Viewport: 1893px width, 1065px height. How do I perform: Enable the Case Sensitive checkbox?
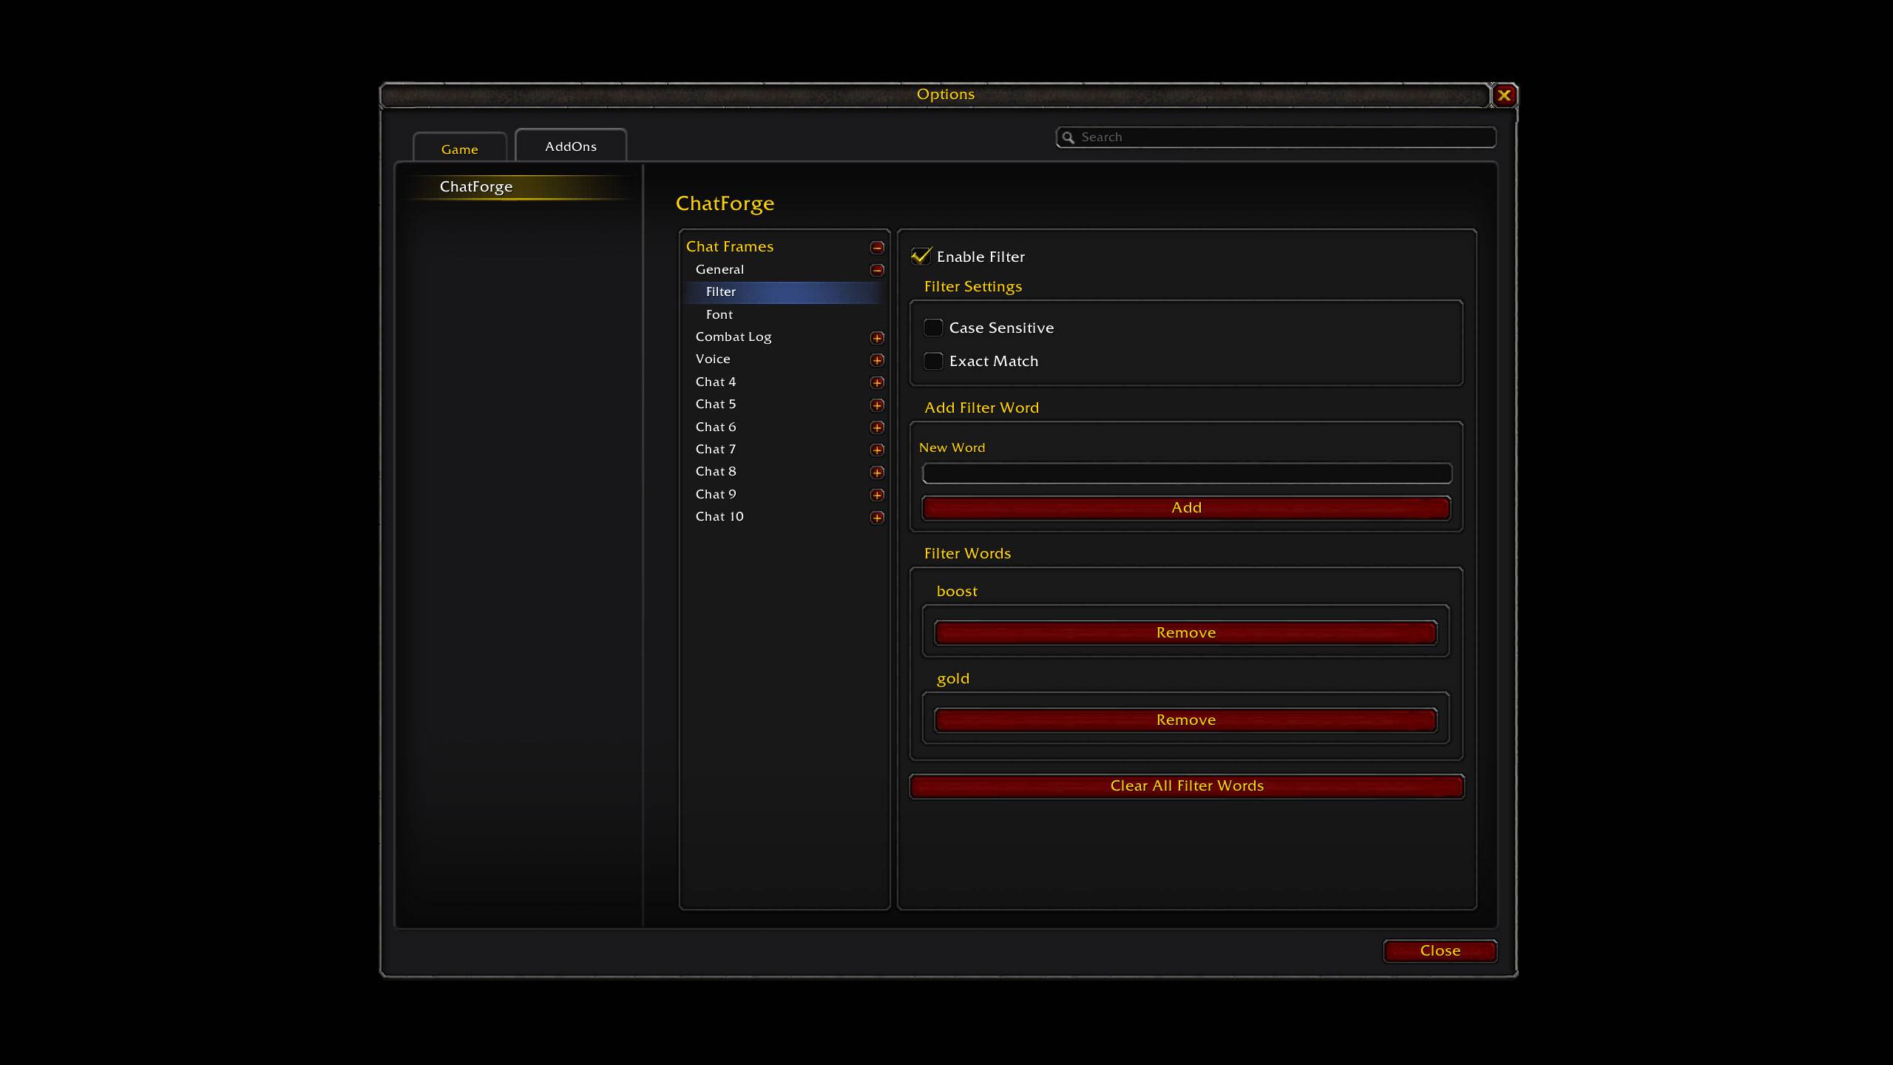tap(933, 328)
